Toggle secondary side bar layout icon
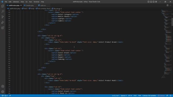173x97 pixels. [154, 2]
